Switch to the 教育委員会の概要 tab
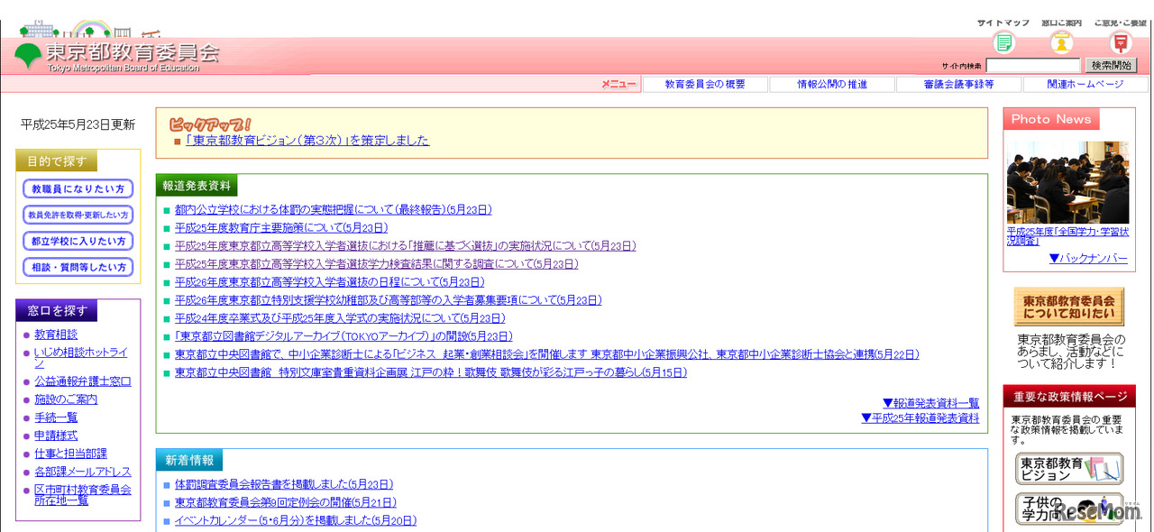 coord(704,84)
